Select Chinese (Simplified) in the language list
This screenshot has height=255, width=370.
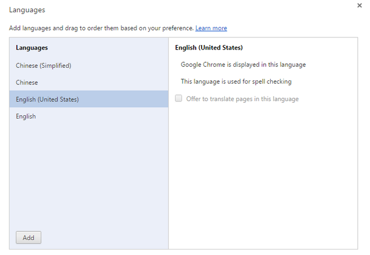point(44,65)
